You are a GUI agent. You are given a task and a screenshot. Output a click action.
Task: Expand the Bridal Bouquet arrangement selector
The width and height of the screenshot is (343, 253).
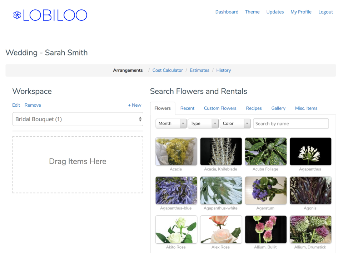[78, 119]
